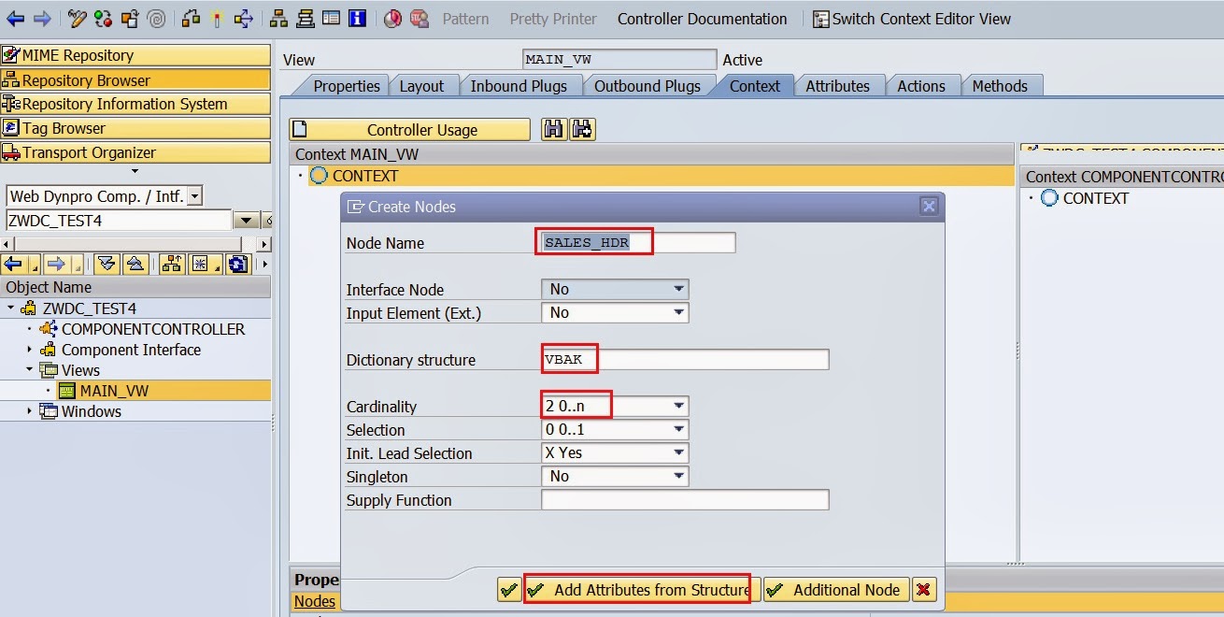Open the Interface Node dropdown
Viewport: 1224px width, 617px height.
[x=678, y=289]
